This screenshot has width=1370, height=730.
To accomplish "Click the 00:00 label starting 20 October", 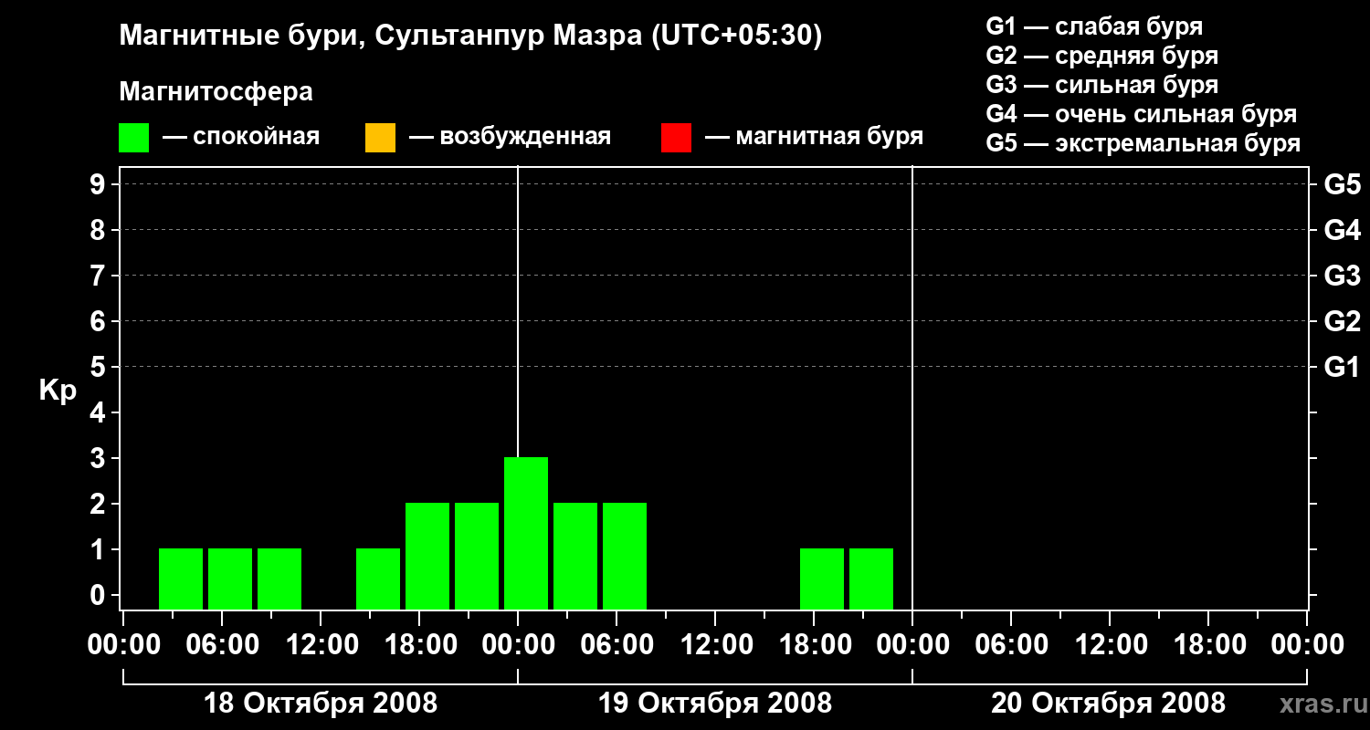I will pos(912,645).
